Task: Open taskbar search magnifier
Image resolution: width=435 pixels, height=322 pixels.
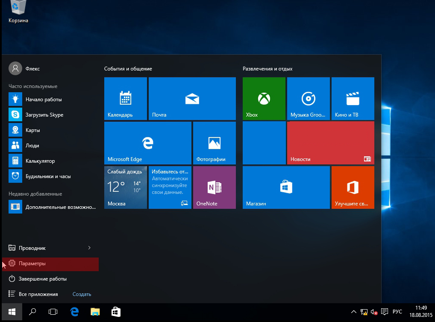Action: (32, 312)
